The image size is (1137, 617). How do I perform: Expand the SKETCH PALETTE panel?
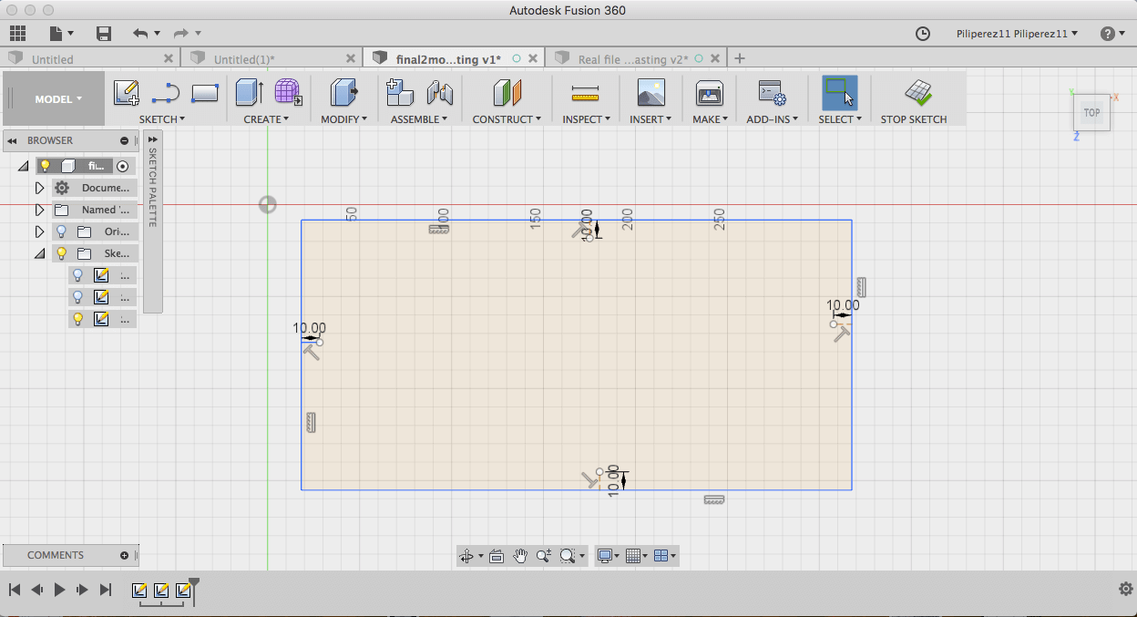[x=153, y=139]
